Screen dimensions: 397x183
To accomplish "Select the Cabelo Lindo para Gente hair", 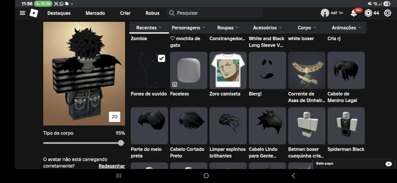I will [x=267, y=126].
